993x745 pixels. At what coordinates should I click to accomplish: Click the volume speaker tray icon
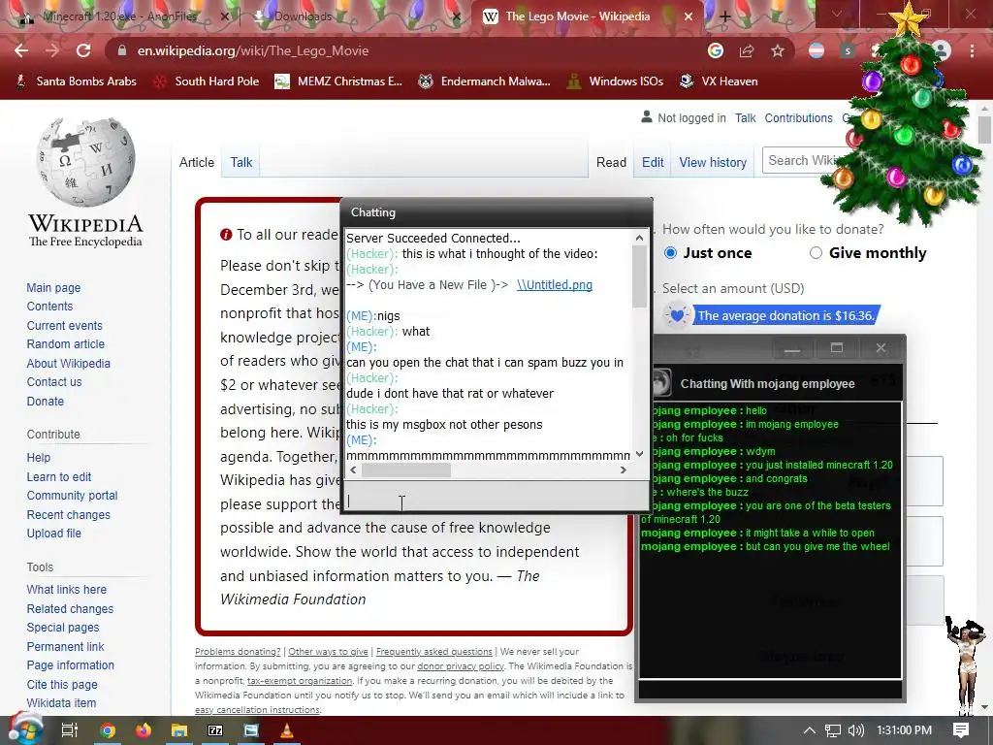point(855,730)
